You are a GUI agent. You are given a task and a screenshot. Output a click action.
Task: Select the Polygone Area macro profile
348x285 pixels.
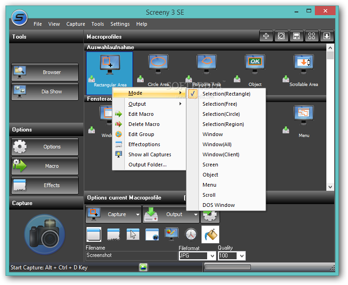[206, 70]
